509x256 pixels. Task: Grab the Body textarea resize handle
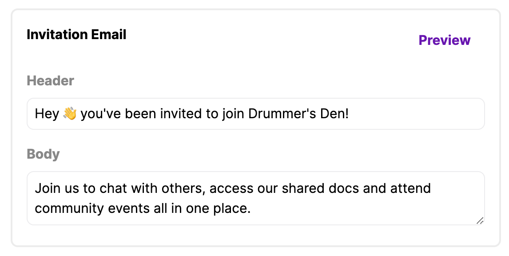point(480,220)
